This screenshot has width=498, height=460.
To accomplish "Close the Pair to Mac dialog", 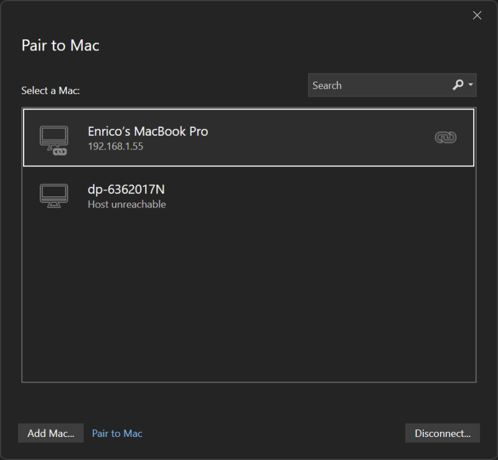I will click(x=477, y=15).
